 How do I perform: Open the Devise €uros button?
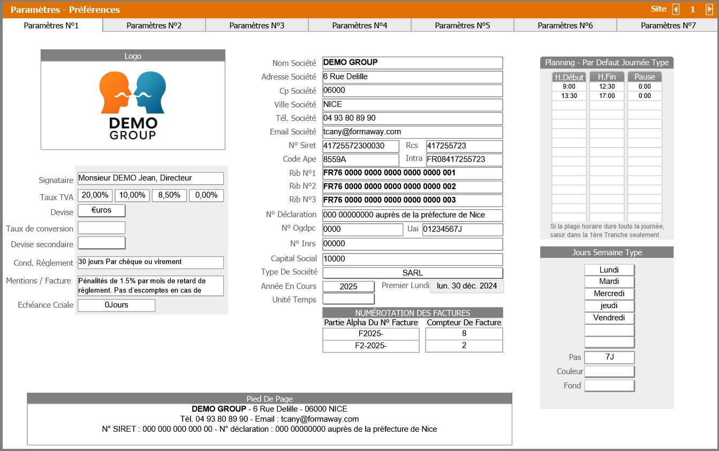(102, 210)
